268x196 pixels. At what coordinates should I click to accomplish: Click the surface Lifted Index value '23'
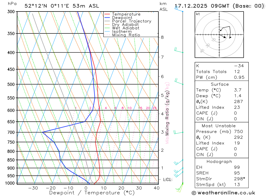tap(237, 107)
